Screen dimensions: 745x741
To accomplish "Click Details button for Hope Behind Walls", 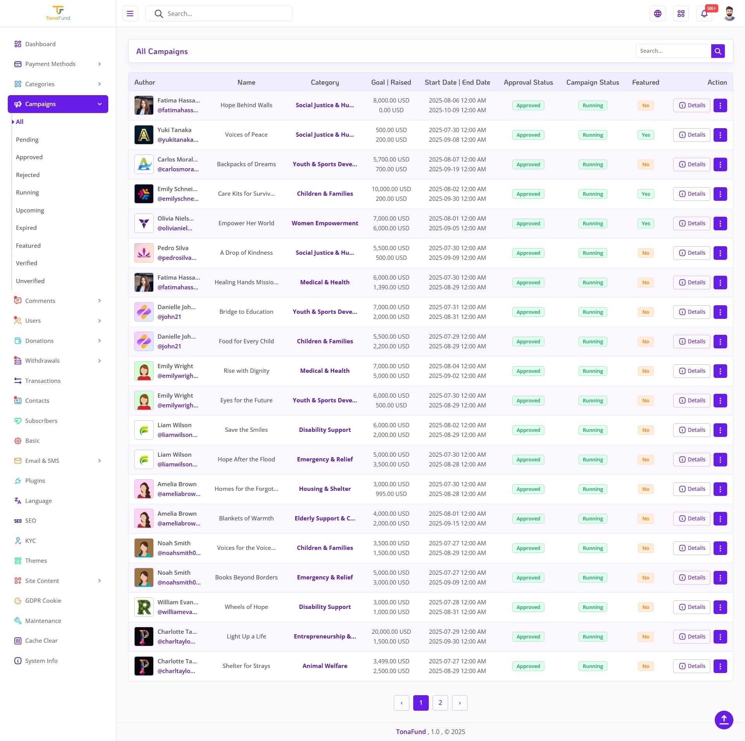I will tap(691, 105).
